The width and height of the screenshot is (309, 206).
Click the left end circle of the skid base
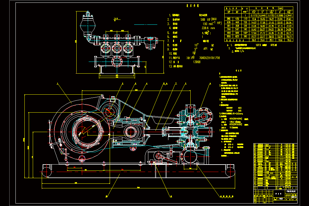[47, 172]
